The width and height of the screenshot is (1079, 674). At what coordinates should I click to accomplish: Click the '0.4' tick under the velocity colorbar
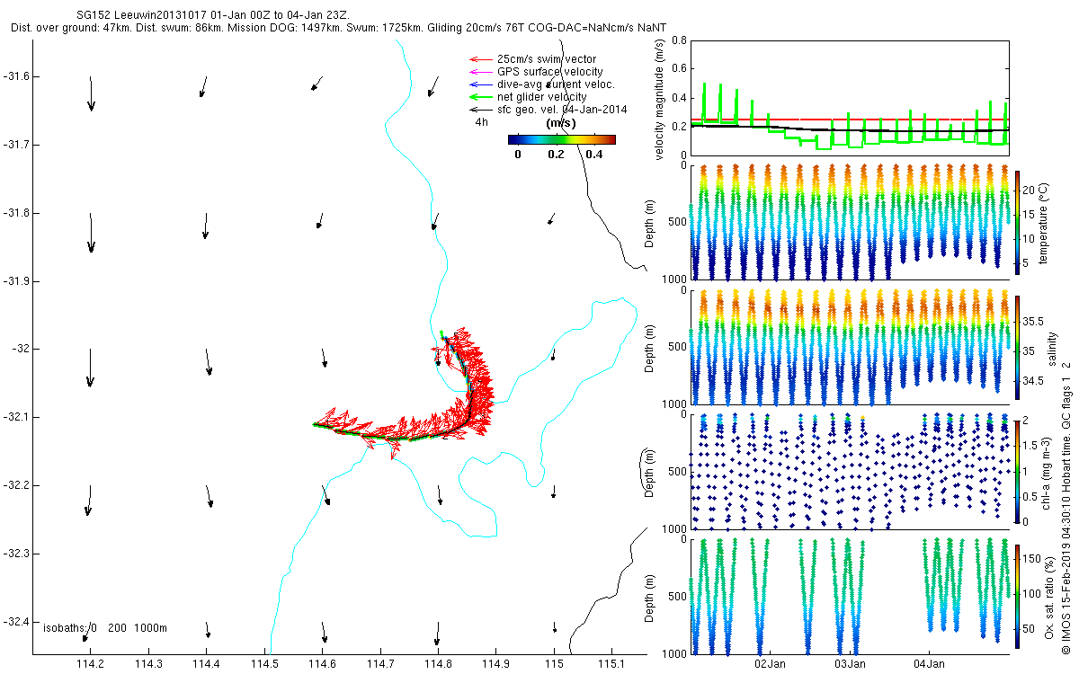coord(593,155)
